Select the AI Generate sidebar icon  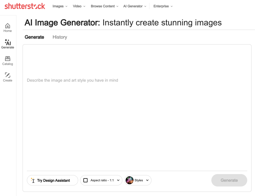click(8, 44)
